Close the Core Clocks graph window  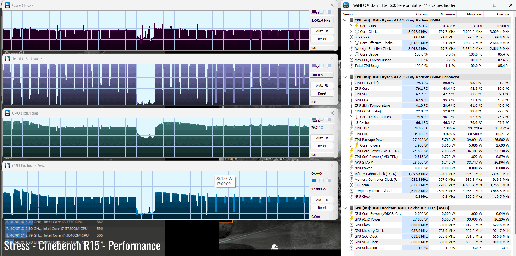click(332, 5)
